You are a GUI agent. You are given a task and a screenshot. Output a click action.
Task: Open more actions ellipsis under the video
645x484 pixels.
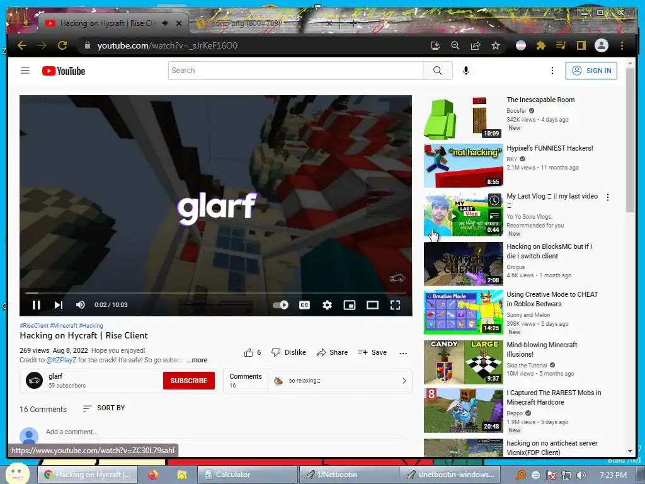403,353
